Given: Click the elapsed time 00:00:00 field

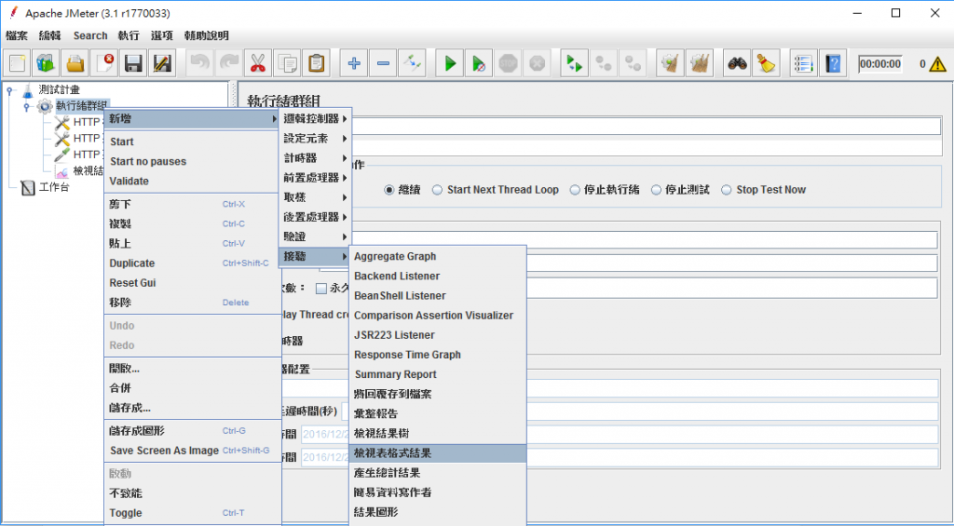Looking at the screenshot, I should click(879, 64).
